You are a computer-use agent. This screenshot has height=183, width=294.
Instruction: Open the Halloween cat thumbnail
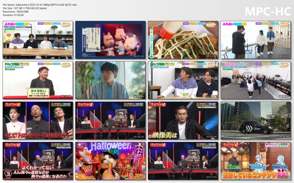click(x=110, y=161)
